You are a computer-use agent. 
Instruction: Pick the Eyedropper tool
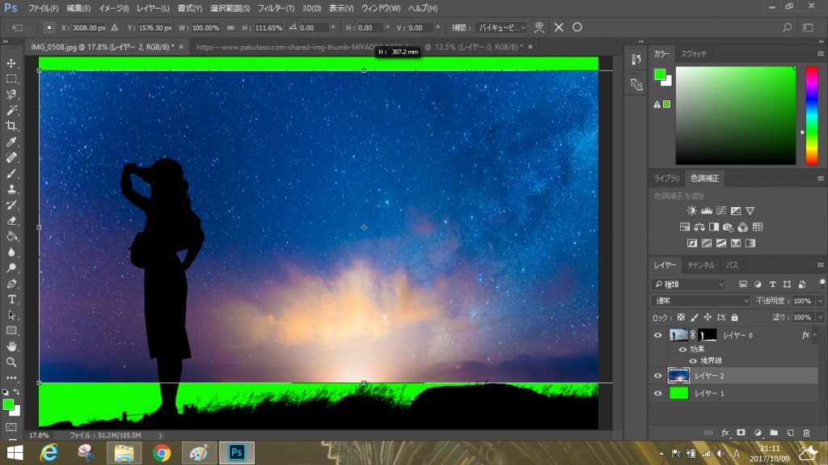(11, 142)
